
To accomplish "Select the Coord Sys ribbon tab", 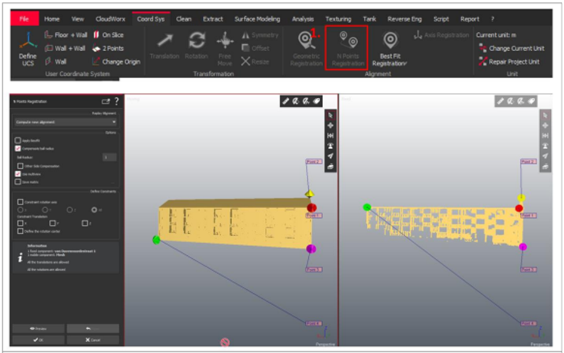I will [151, 19].
